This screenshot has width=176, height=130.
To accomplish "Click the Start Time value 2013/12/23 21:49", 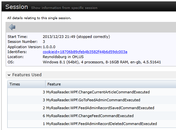I will (59, 37).
